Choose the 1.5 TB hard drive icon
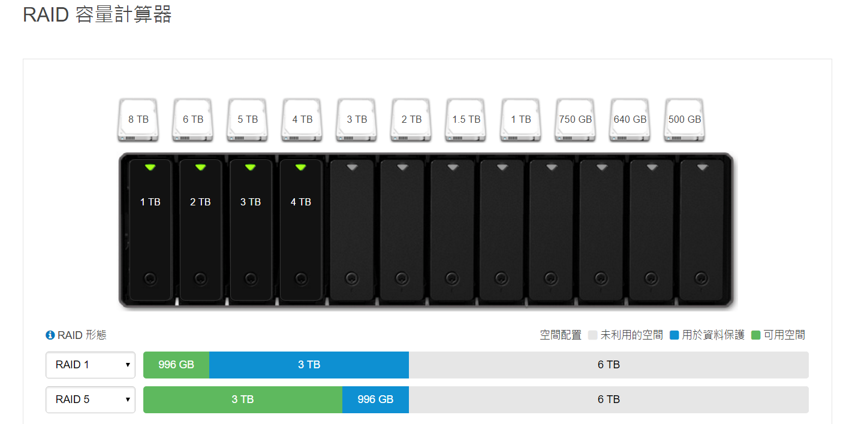 (466, 120)
